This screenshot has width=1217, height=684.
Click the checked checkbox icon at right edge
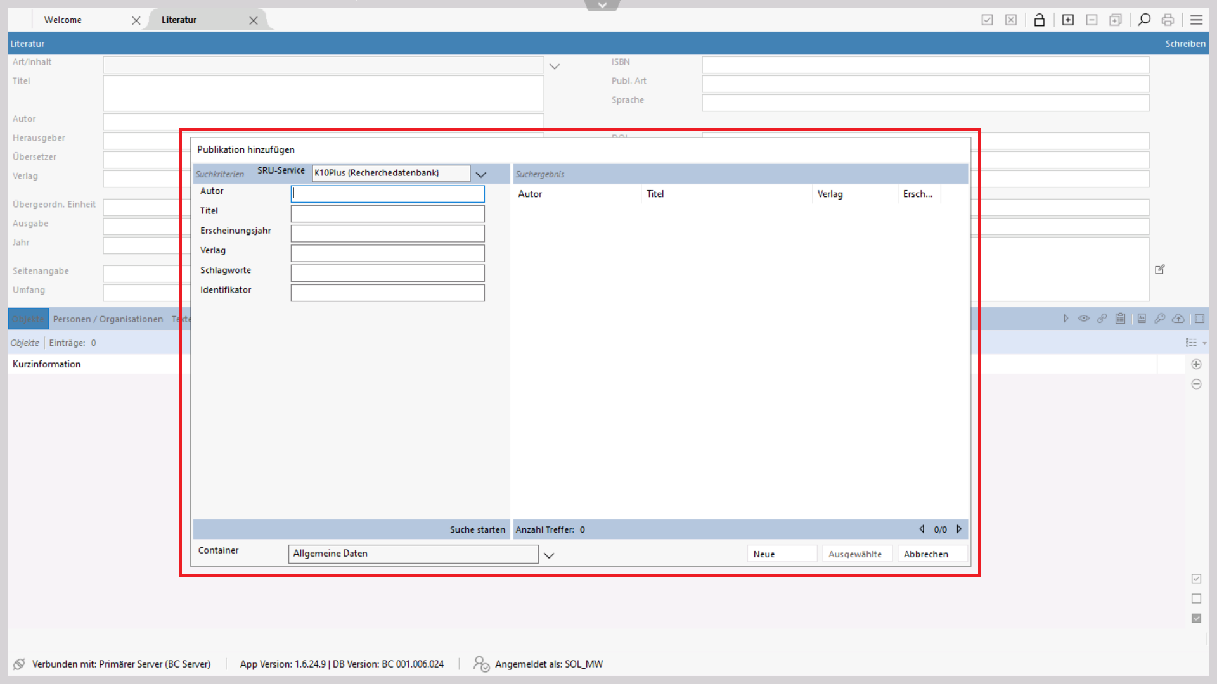tap(1196, 579)
